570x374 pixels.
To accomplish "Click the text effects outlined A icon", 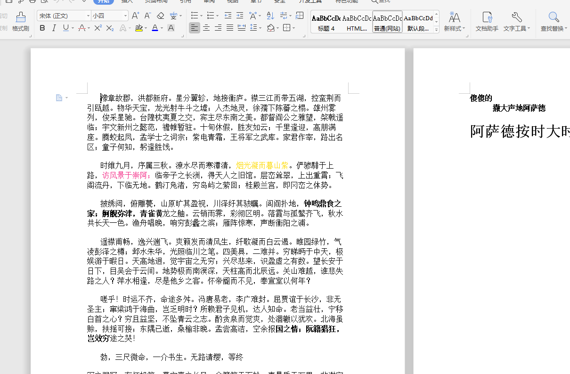I will coord(123,28).
